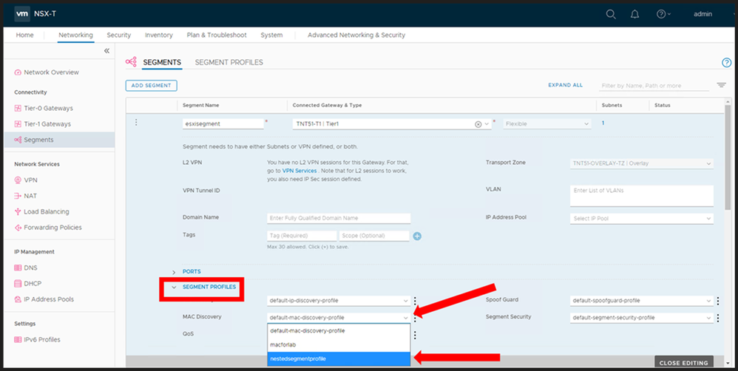This screenshot has height=371, width=738.
Task: Open actions menu beside Spoof Guard profile
Action: (x=718, y=301)
